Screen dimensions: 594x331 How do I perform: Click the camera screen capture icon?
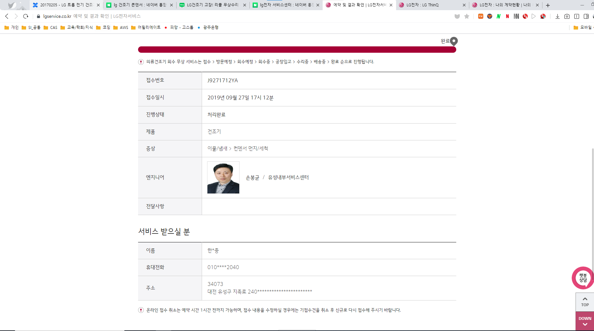567,16
